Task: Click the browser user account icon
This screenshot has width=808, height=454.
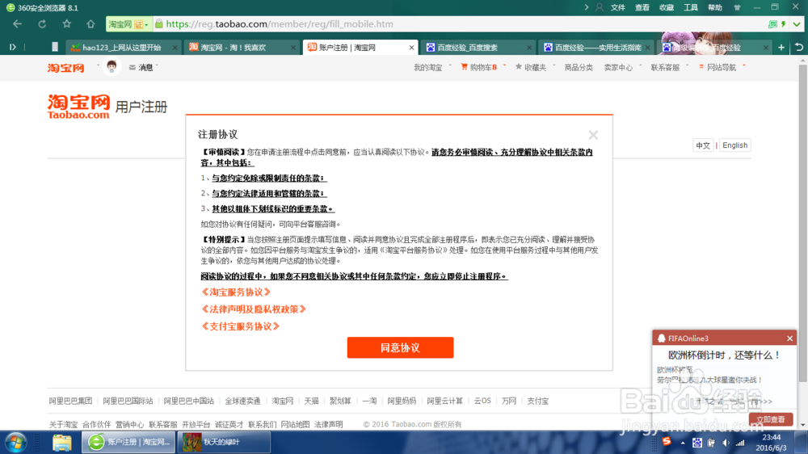Action: (x=600, y=7)
